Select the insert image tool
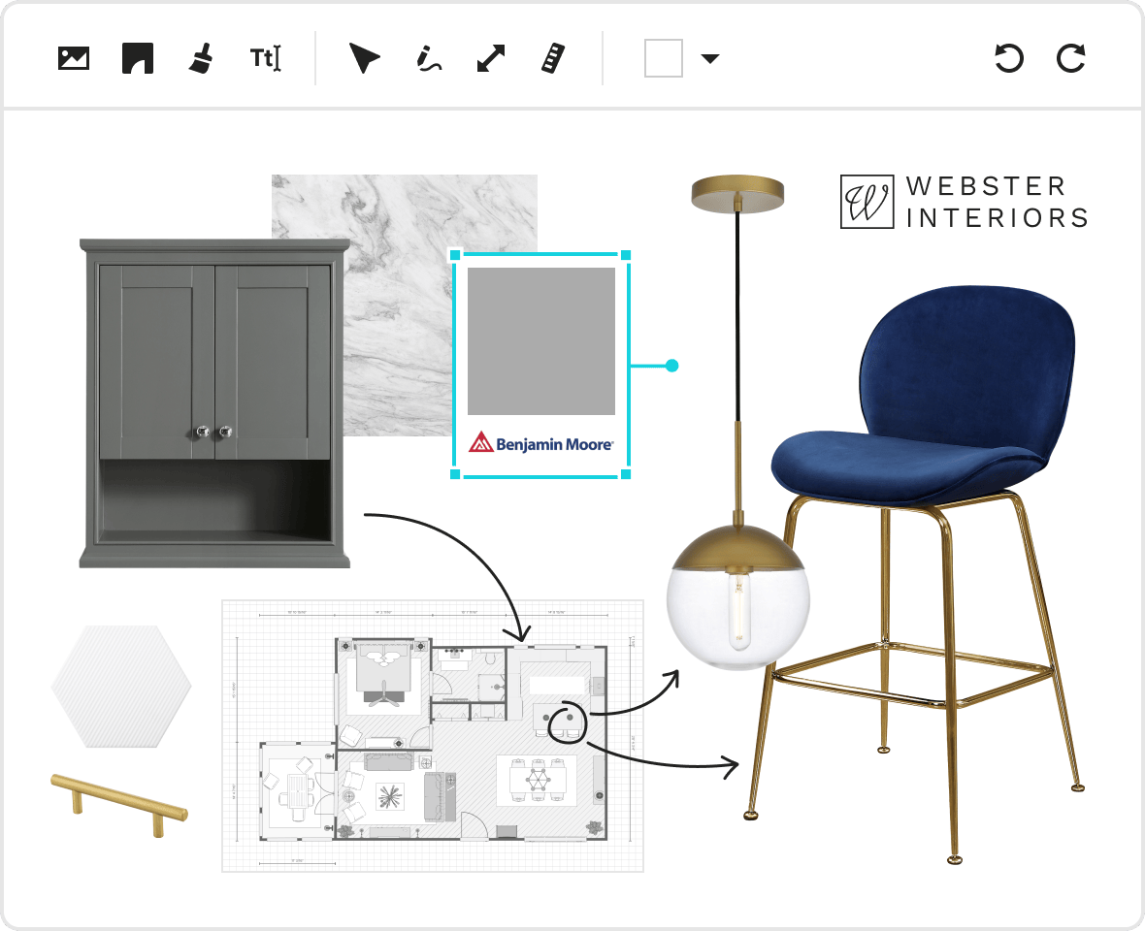 click(74, 58)
